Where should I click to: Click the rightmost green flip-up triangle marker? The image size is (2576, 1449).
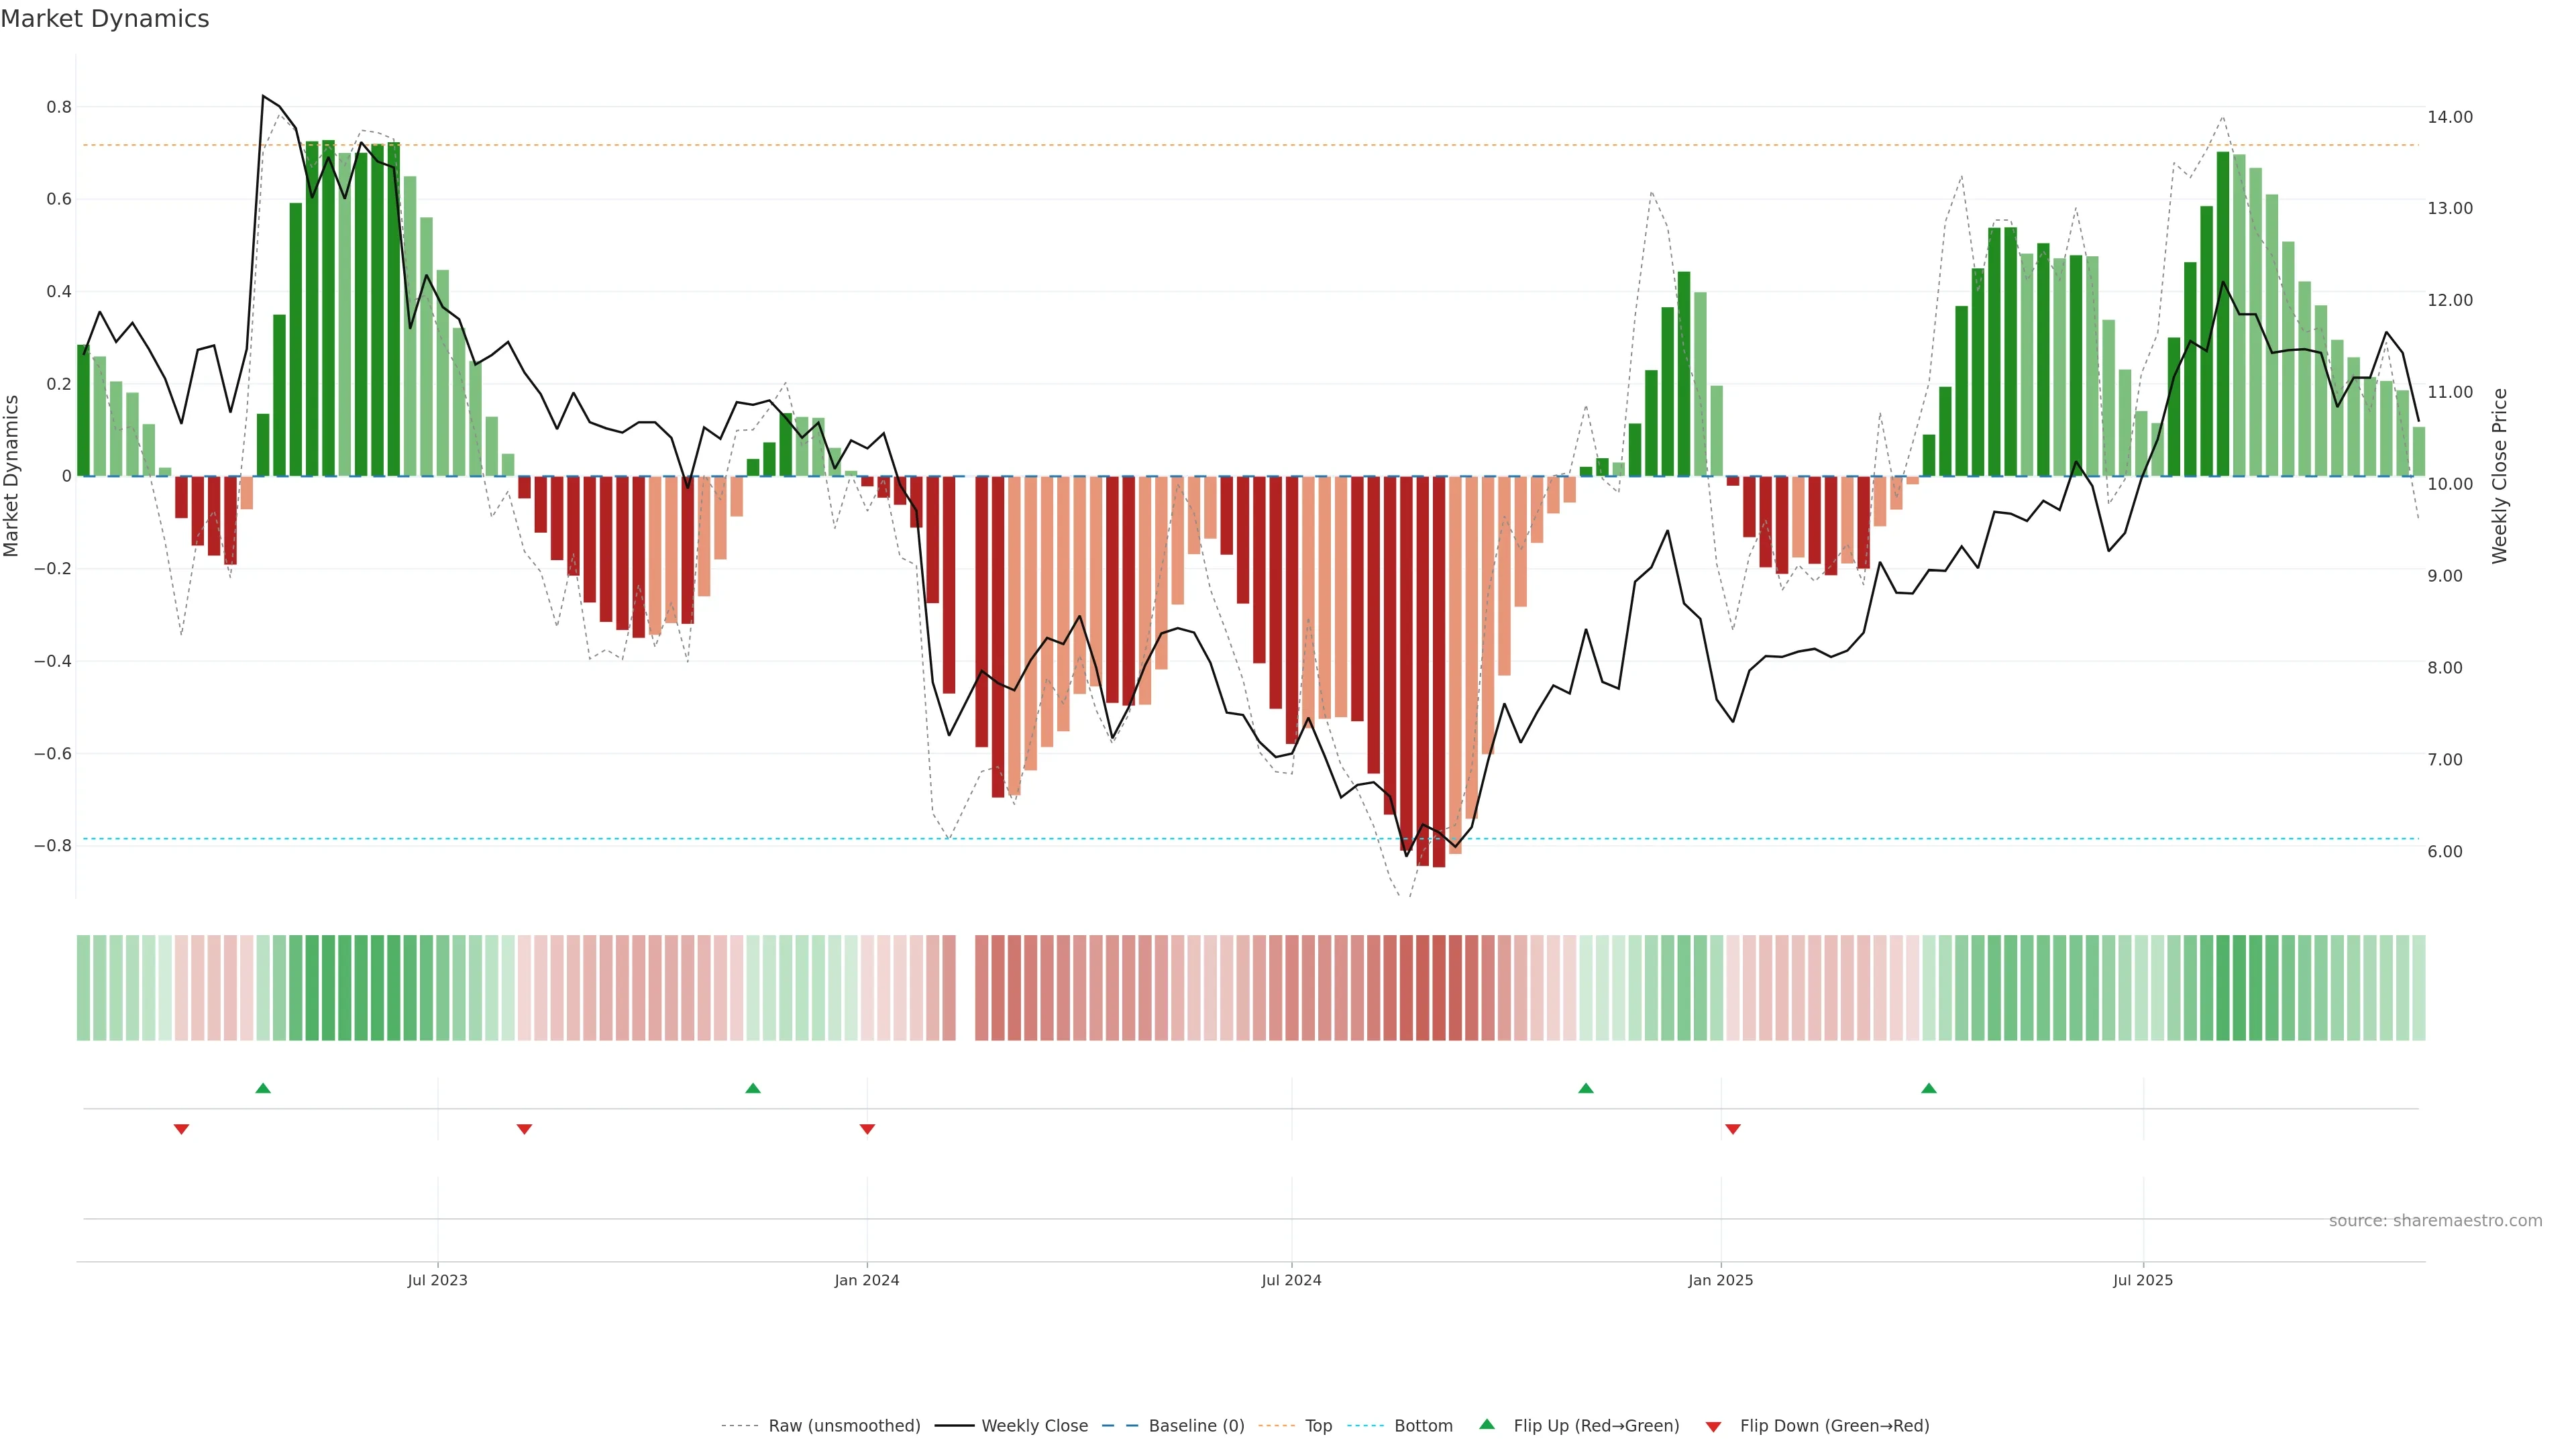[1929, 1088]
